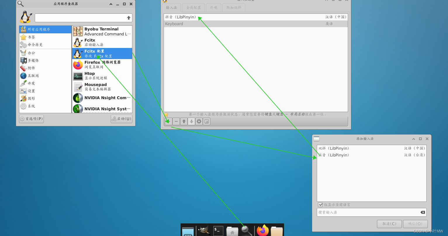448x236 pixels.
Task: Select 双拼 (LibPinyin) in add dialog
Action: (x=371, y=148)
